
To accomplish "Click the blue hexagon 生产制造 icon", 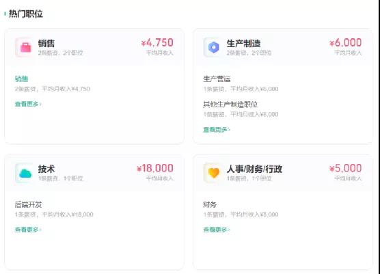I will click(213, 47).
